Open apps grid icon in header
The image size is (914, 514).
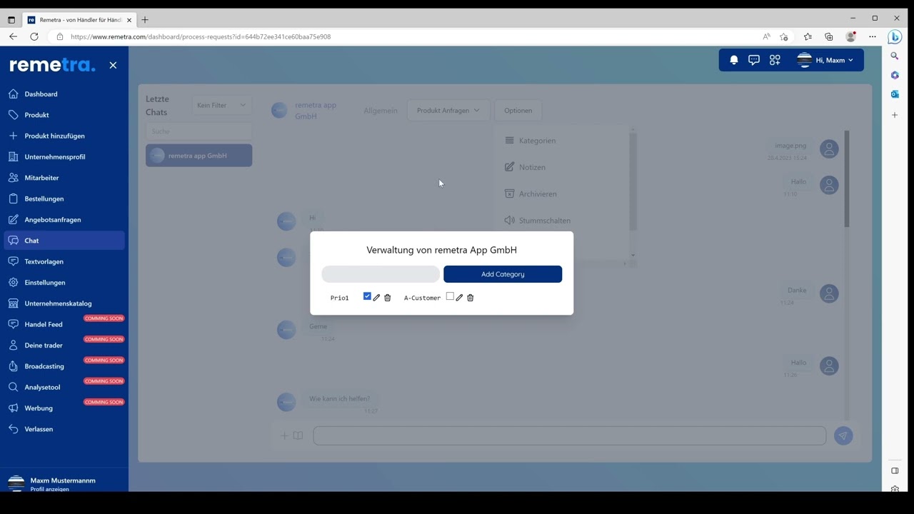pos(775,60)
